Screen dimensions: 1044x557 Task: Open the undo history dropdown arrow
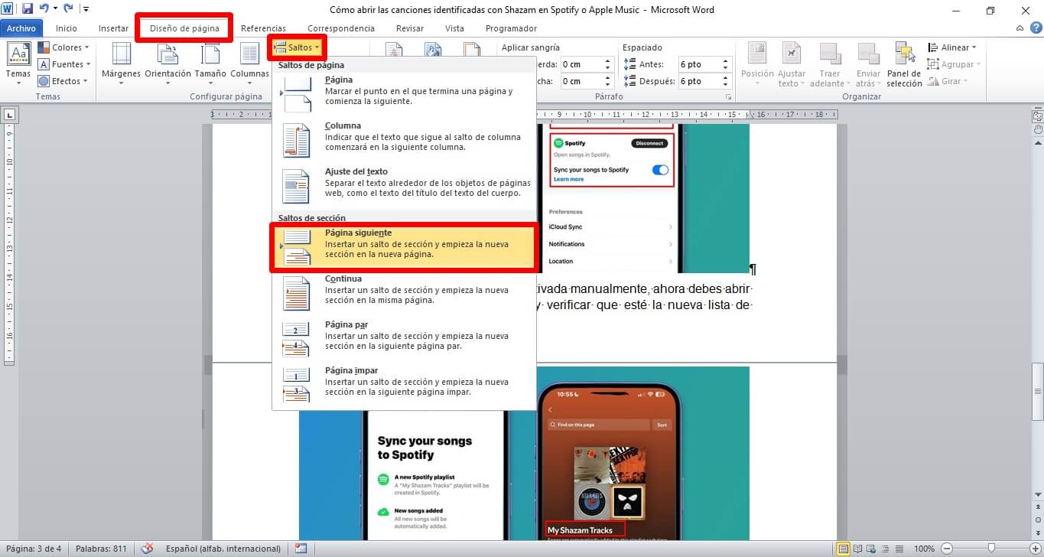pyautogui.click(x=55, y=9)
